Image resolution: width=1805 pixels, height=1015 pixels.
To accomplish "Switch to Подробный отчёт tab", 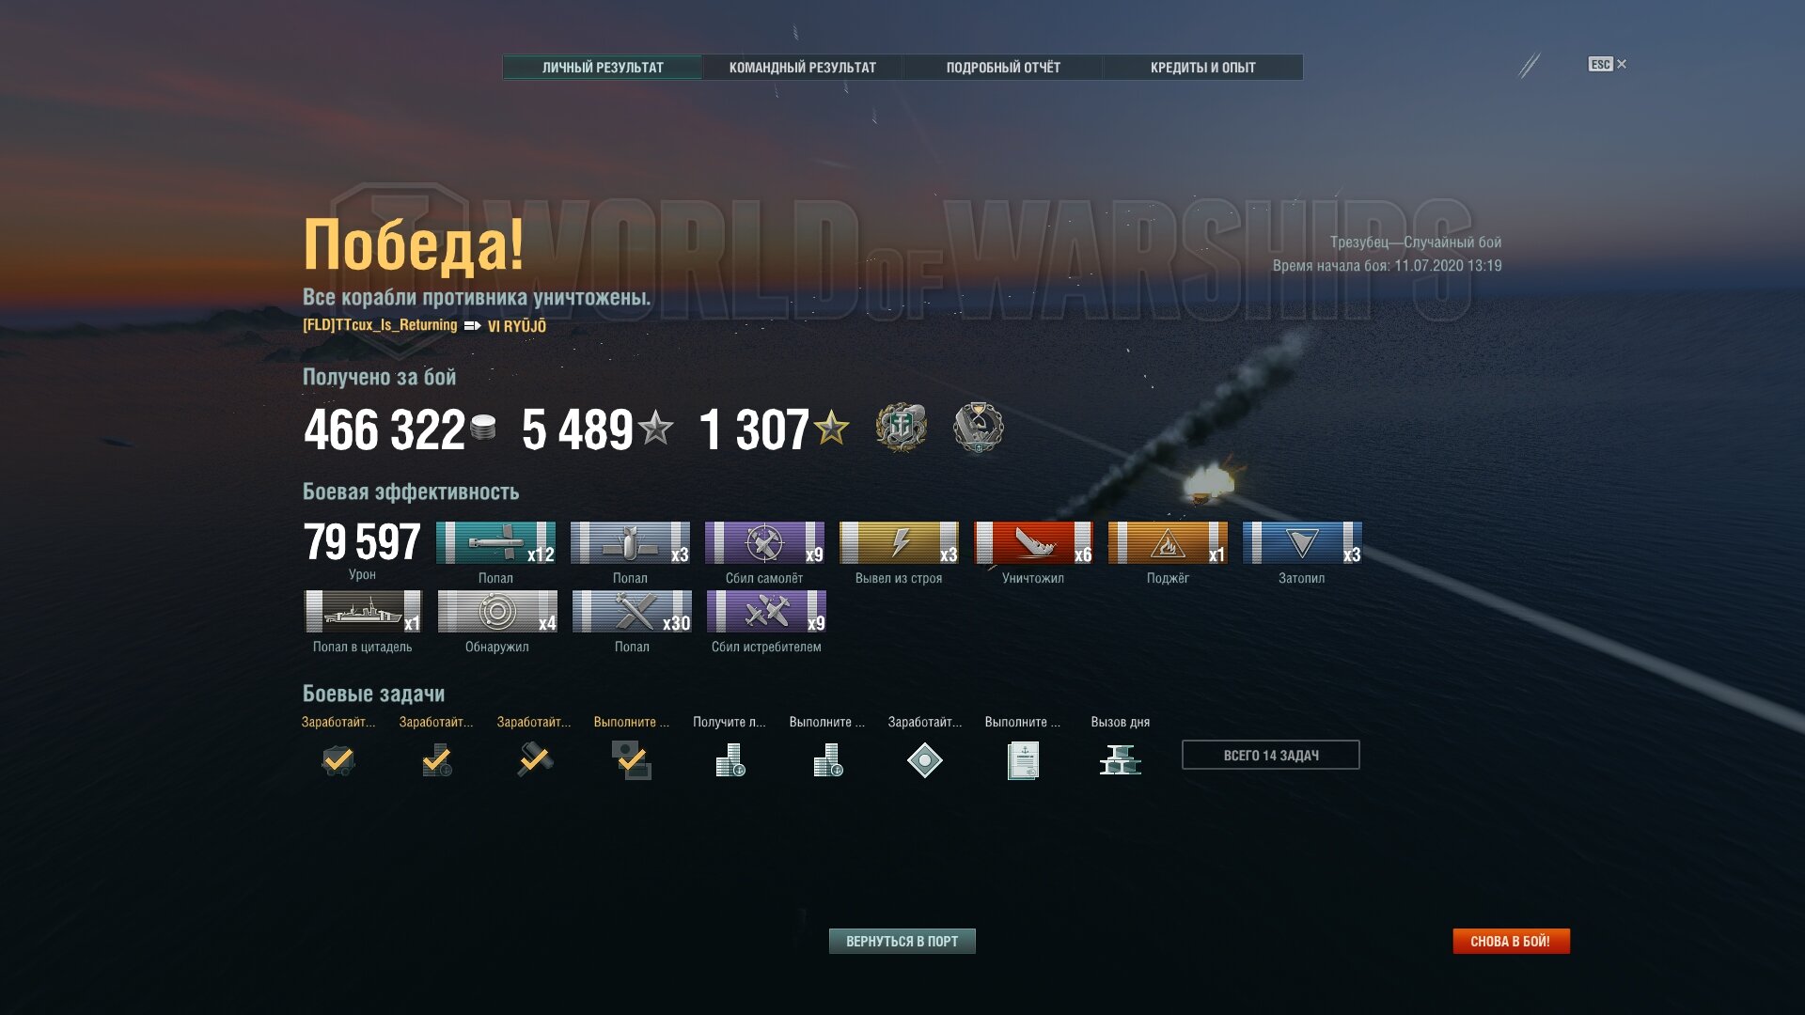I will 1003,68.
